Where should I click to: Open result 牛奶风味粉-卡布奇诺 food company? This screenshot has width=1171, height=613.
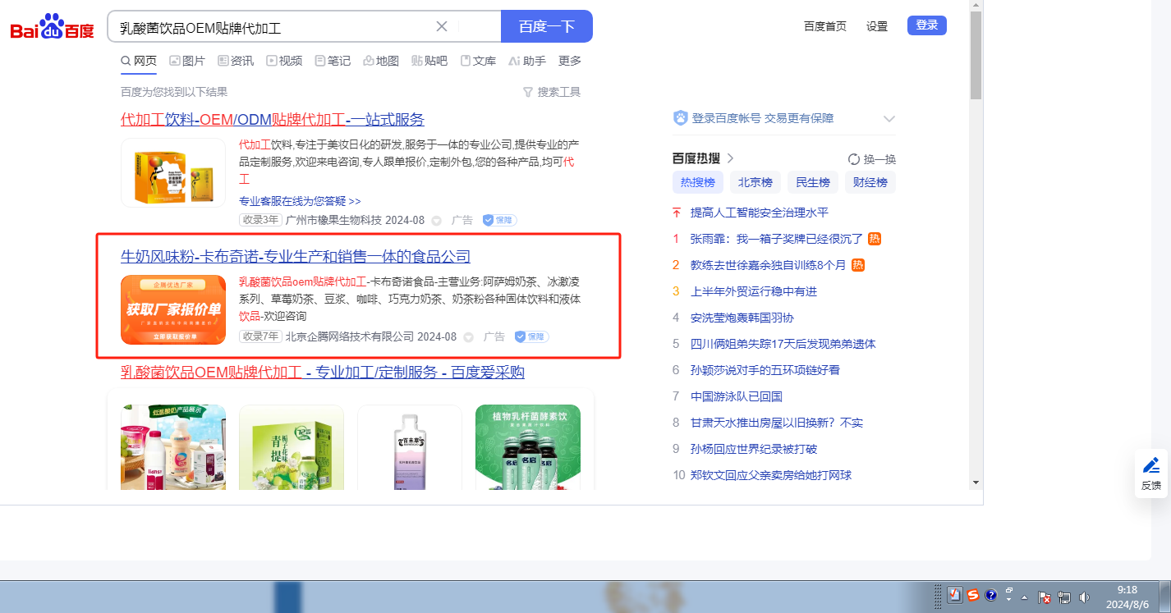(x=296, y=257)
